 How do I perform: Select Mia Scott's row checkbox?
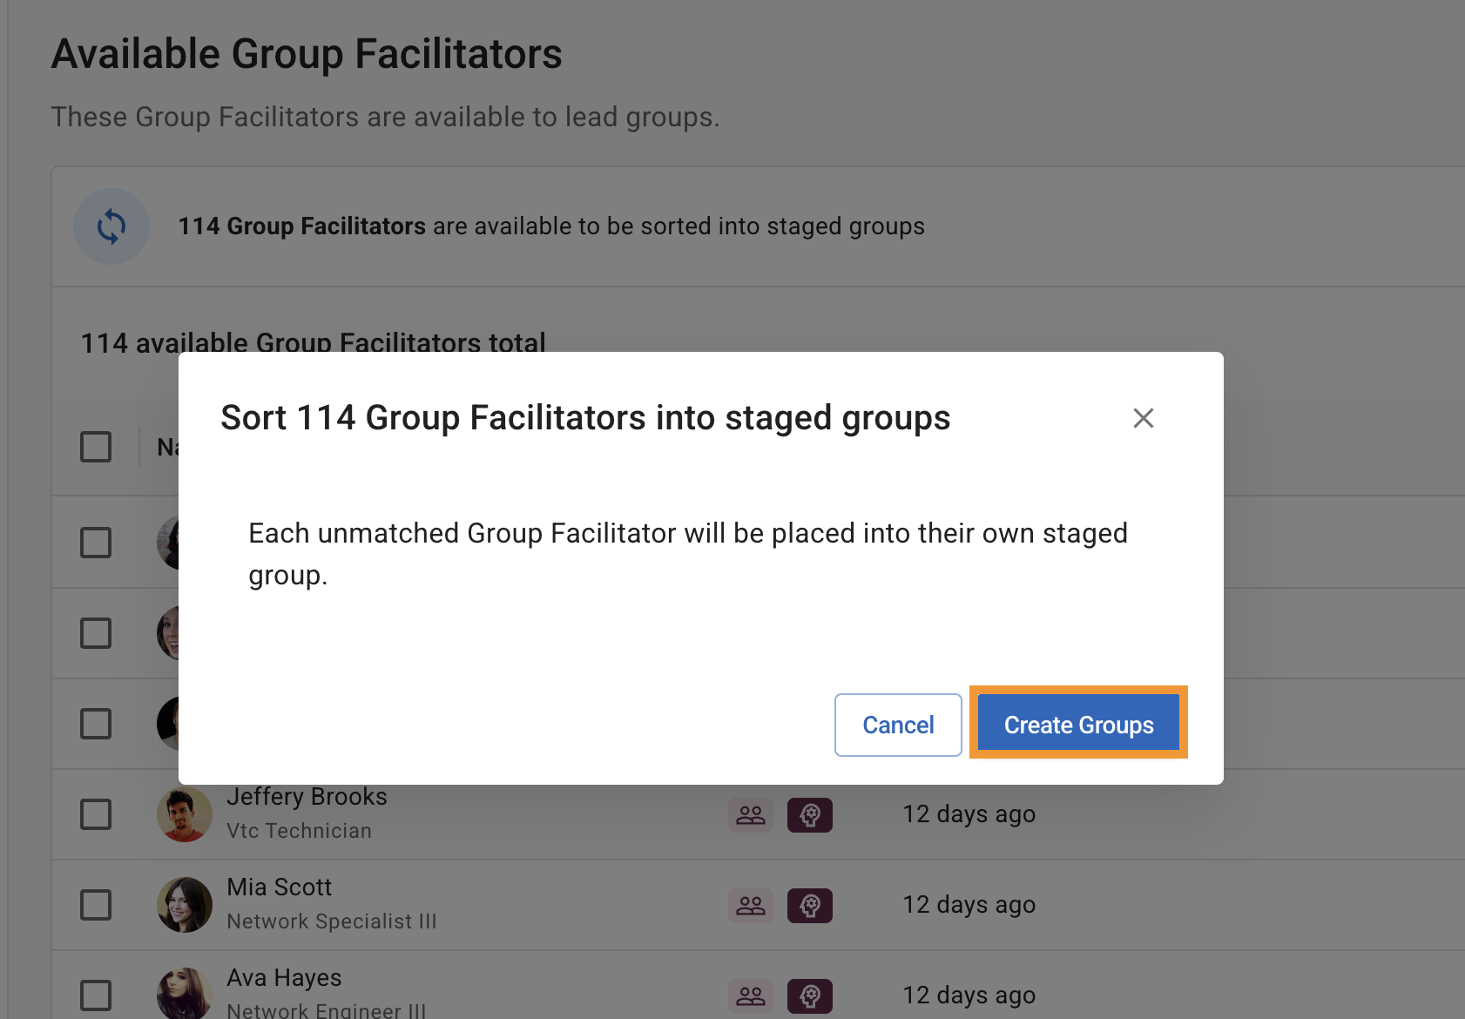(96, 905)
